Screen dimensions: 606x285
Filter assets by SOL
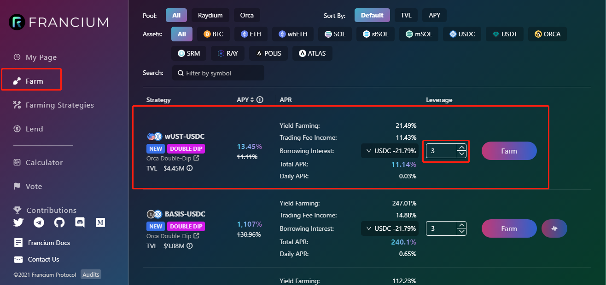pyautogui.click(x=335, y=34)
